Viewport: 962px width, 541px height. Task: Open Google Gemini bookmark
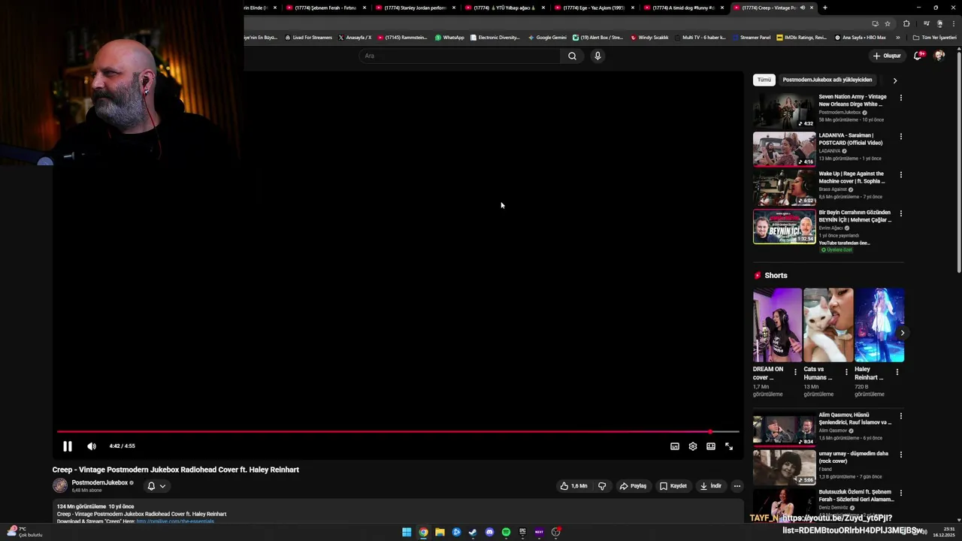(547, 38)
